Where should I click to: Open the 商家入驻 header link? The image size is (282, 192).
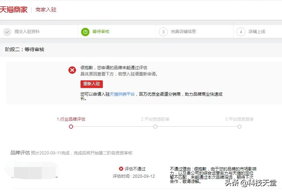(x=46, y=10)
